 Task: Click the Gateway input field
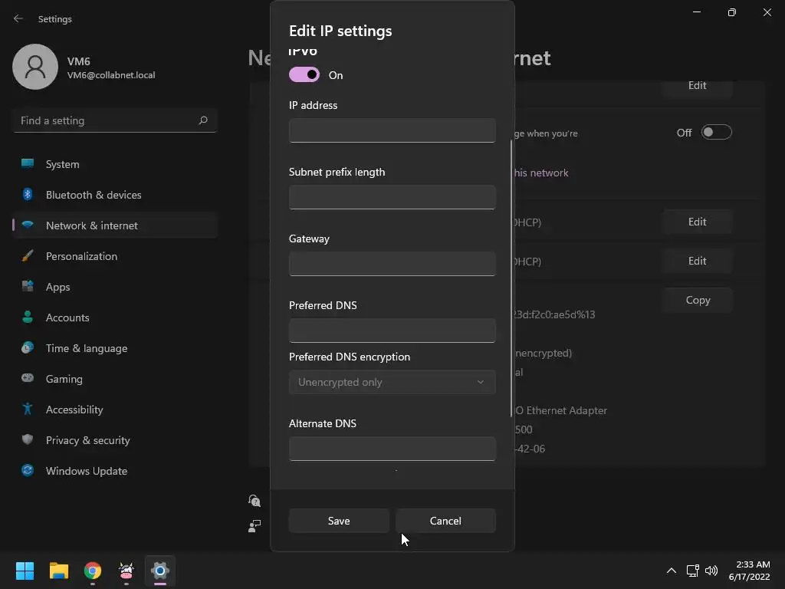click(x=392, y=264)
